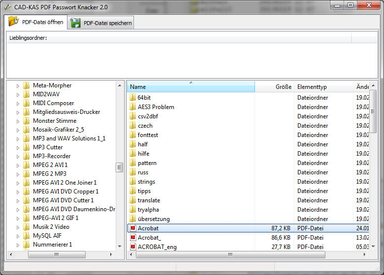Viewport: 384px width, 275px height.
Task: Sort files by Größe column header
Action: [x=274, y=87]
